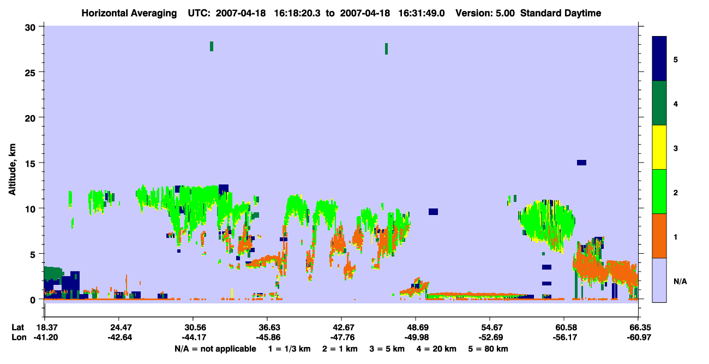Click longitude value -52.69
The height and width of the screenshot is (364, 709).
490,337
